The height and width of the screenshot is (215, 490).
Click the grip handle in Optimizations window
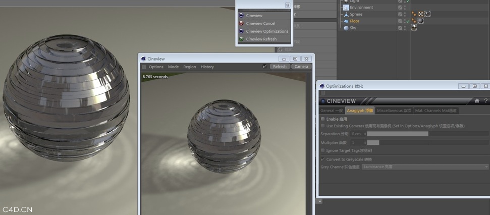click(x=323, y=93)
